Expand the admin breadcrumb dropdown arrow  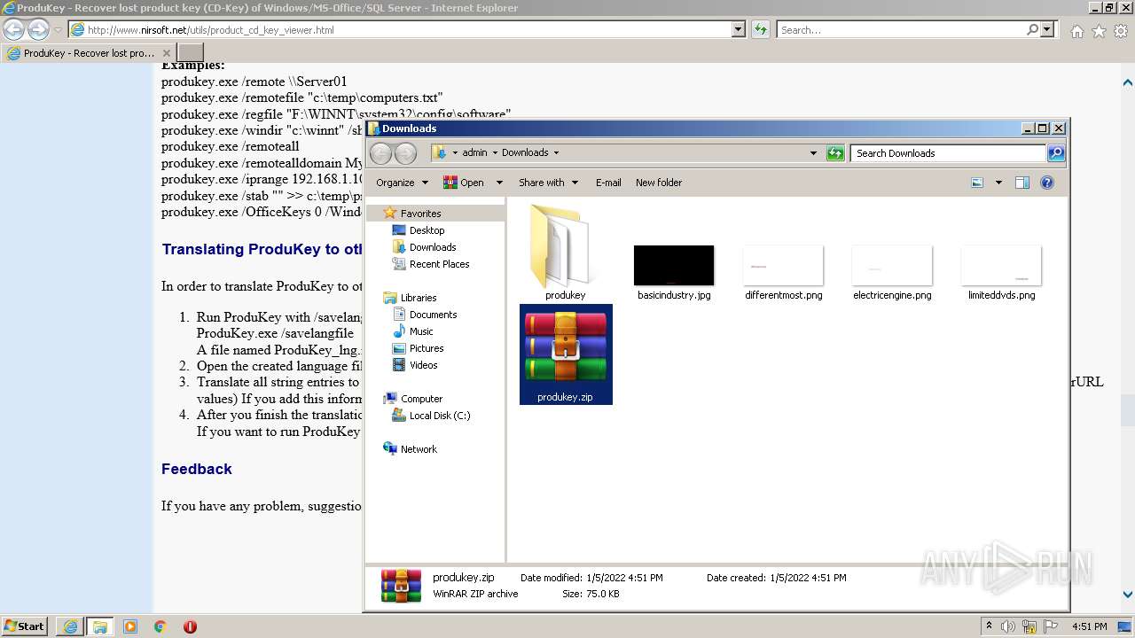click(x=495, y=152)
